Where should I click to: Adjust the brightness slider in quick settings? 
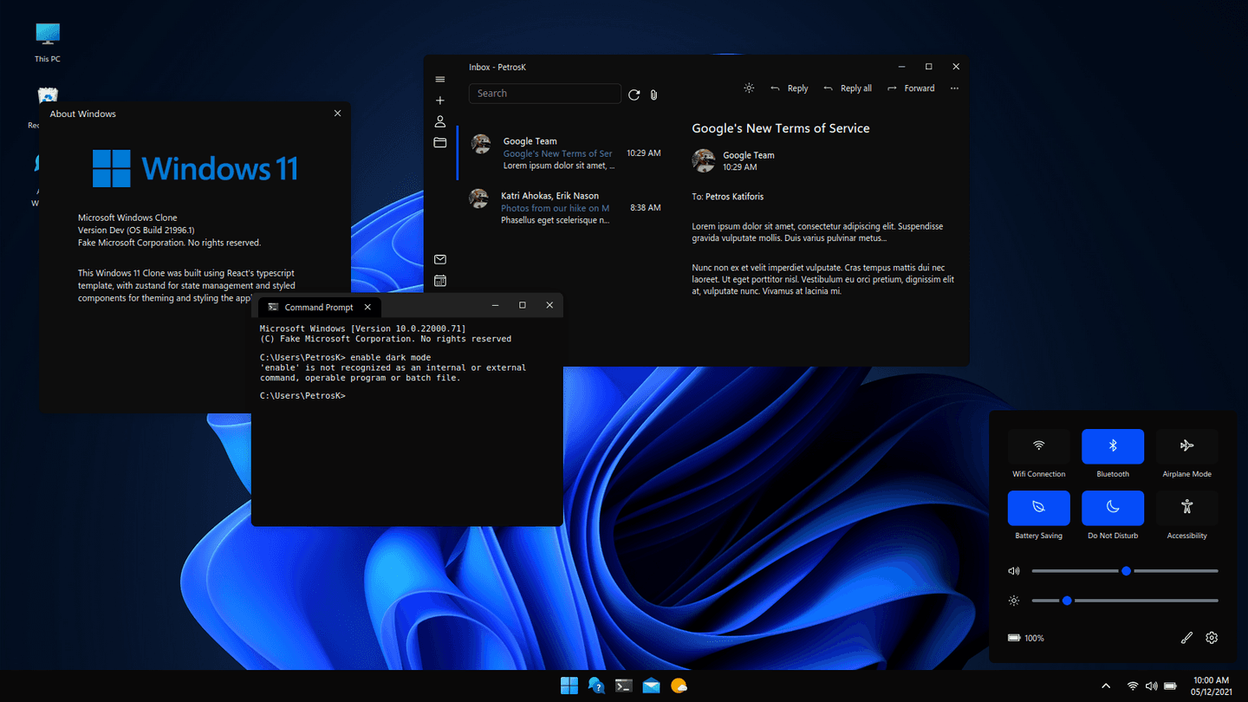1125,601
